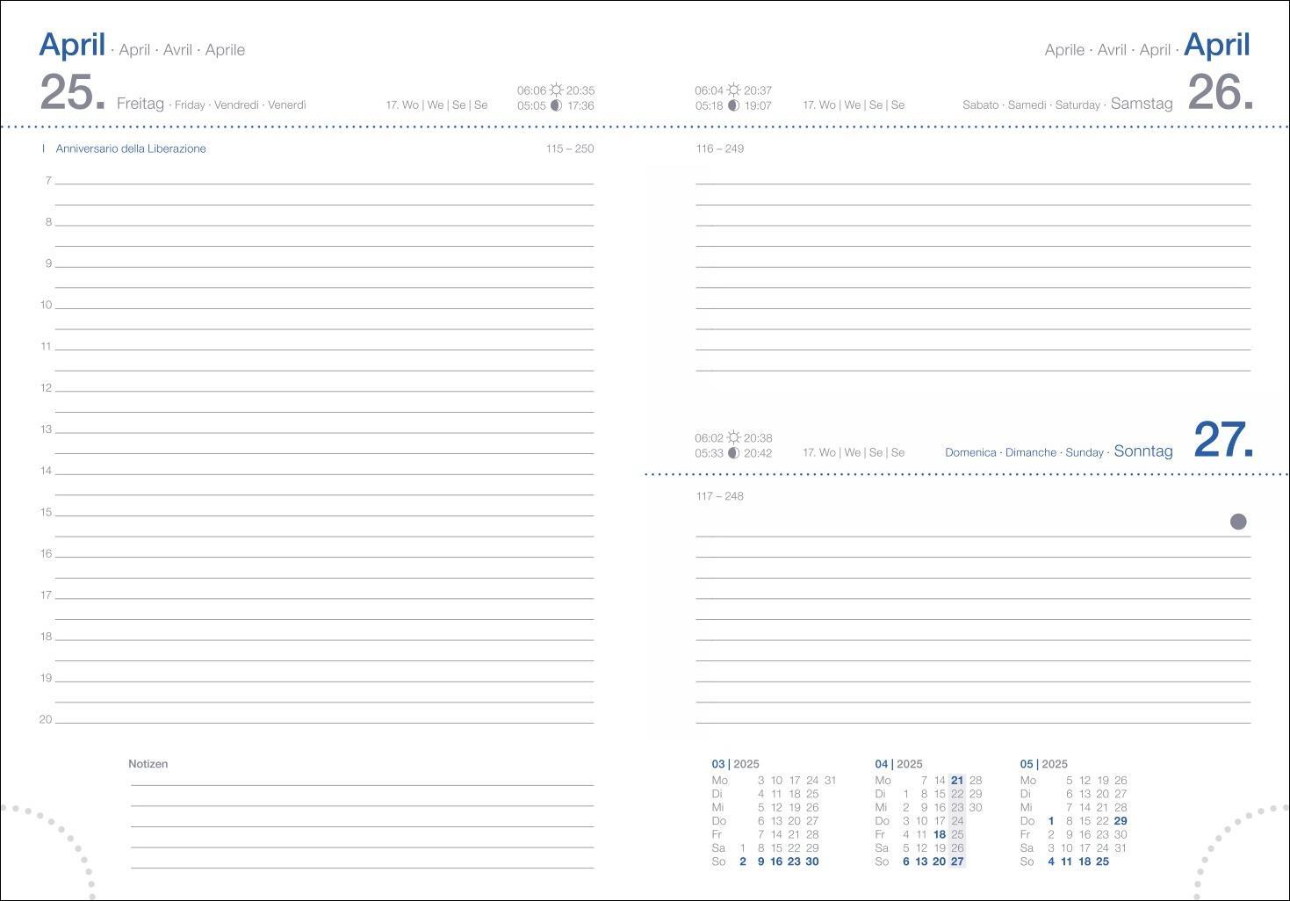This screenshot has width=1290, height=901.
Task: Click the moon icon beside 05:05 moonrise
Action: pos(556,105)
